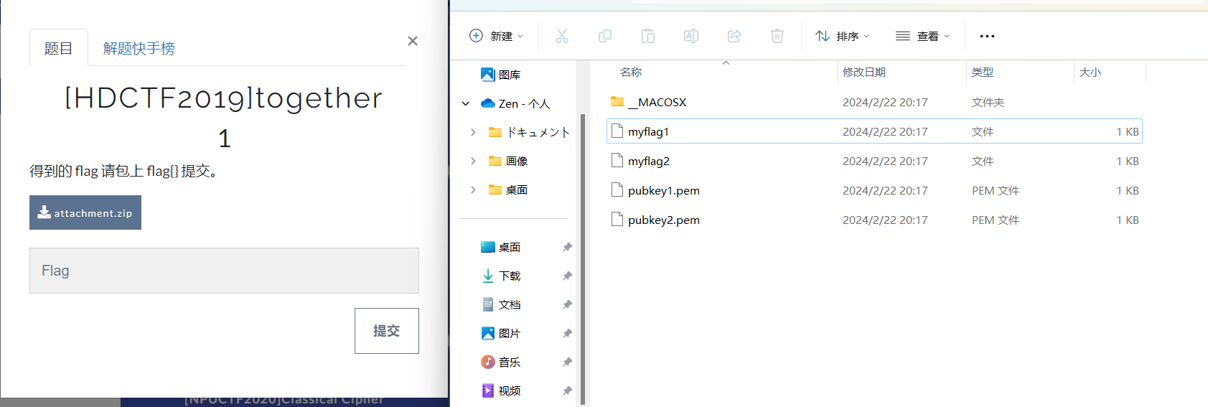The width and height of the screenshot is (1208, 407).
Task: Click the Rename icon in toolbar
Action: (x=691, y=36)
